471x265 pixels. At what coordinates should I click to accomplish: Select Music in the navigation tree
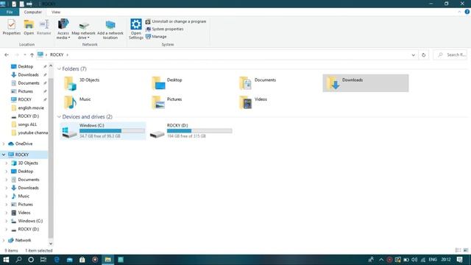24,197
